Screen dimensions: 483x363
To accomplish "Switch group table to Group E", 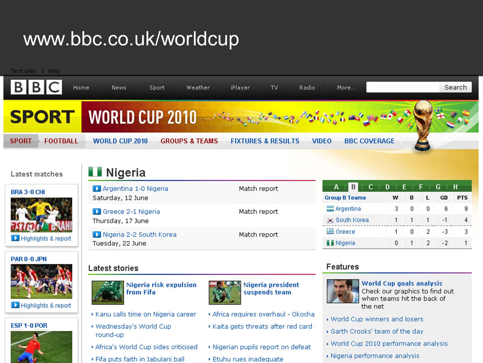I will point(404,187).
